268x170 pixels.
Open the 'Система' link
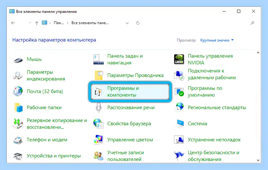[x=197, y=124]
